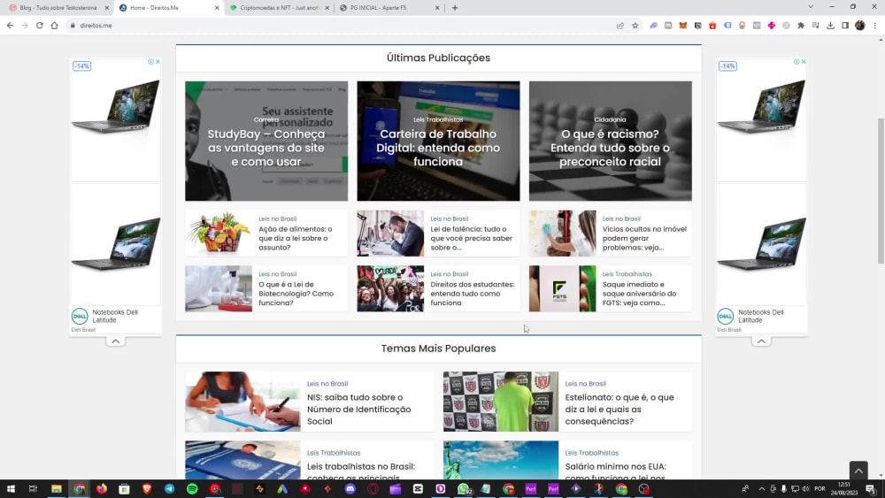Viewport: 885px width, 498px height.
Task: Click the FGTS phone thumbnail image
Action: pos(562,288)
